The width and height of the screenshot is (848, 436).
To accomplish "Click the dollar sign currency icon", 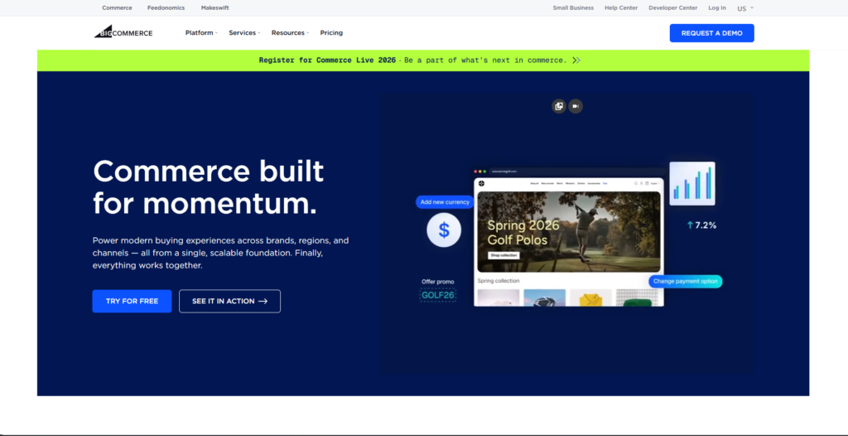I will [444, 230].
